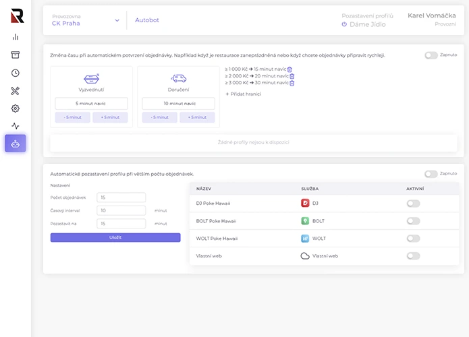Enable automatic time change Zapnuto toggle

[x=431, y=55]
